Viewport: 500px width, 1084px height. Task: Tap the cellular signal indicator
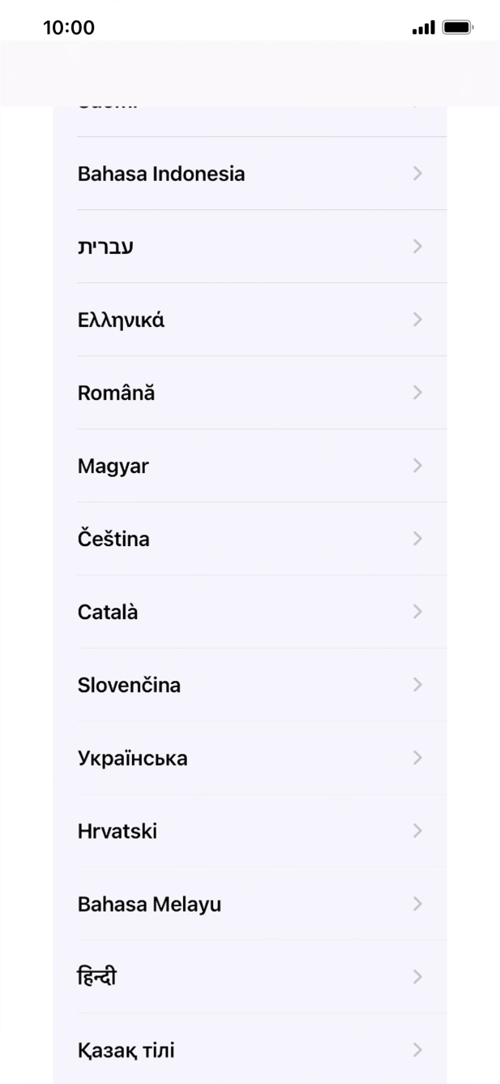pyautogui.click(x=422, y=27)
